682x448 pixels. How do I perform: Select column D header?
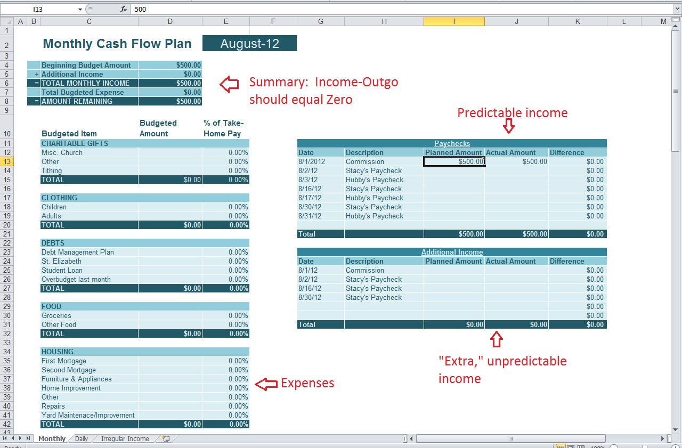click(x=170, y=21)
